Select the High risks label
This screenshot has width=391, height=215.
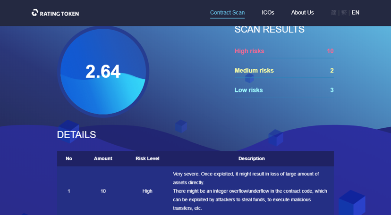(x=249, y=51)
